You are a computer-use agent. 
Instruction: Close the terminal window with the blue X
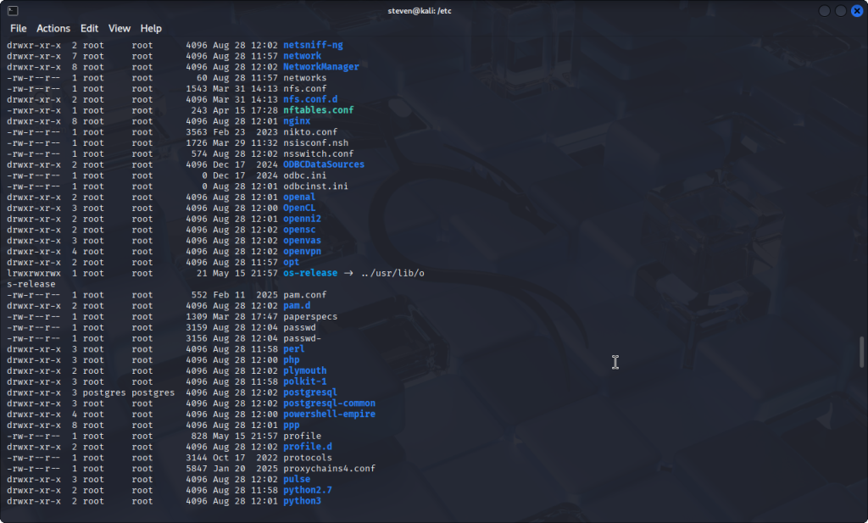856,10
